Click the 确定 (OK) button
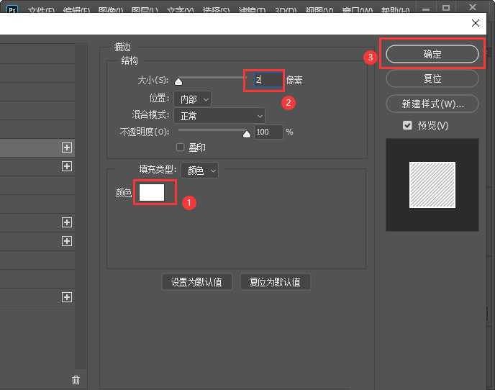Viewport: 495px width, 390px height. [x=432, y=55]
